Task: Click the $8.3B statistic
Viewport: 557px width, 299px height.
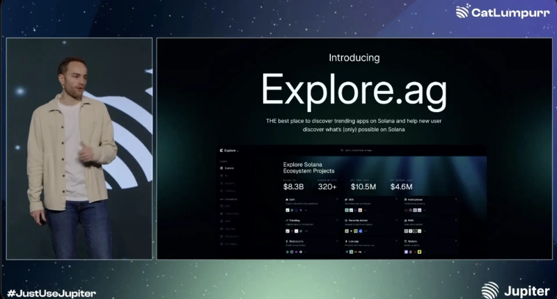Action: (295, 186)
